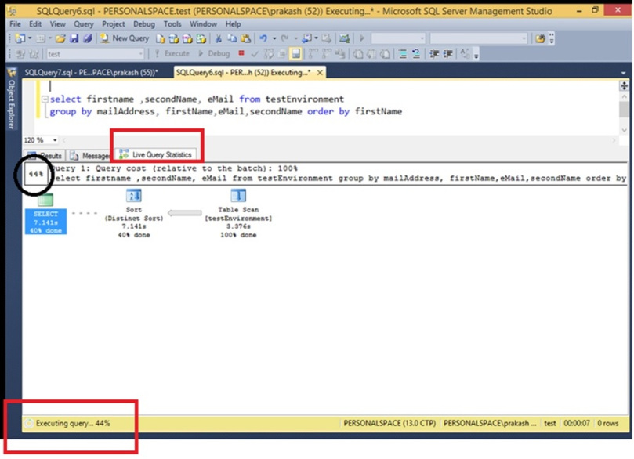Select the Sort operator icon in plan
The image size is (634, 459).
pos(133,197)
